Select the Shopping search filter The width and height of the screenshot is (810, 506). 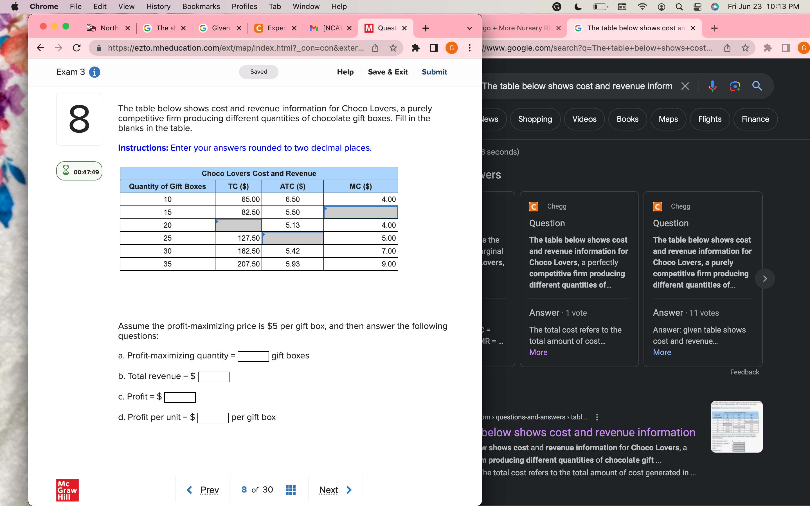coord(535,119)
